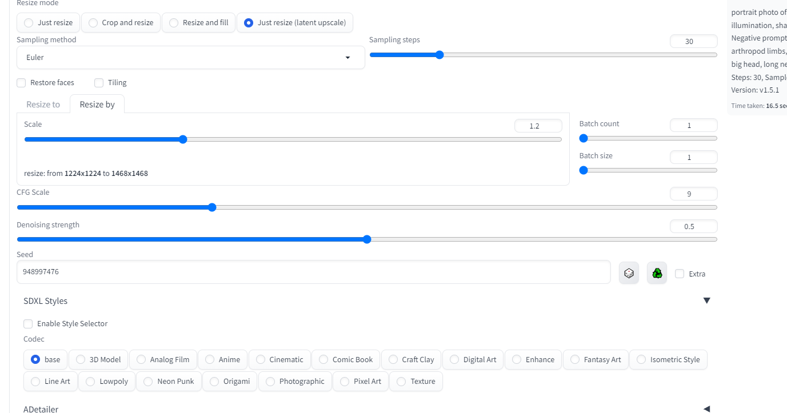Select the Resize by tab

(97, 105)
